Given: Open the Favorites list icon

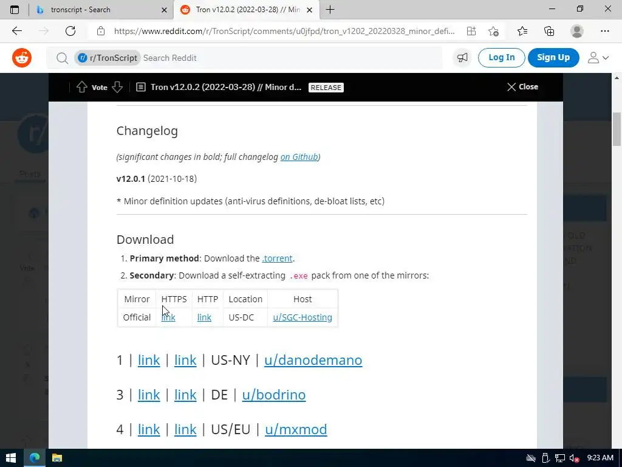Looking at the screenshot, I should pyautogui.click(x=522, y=31).
